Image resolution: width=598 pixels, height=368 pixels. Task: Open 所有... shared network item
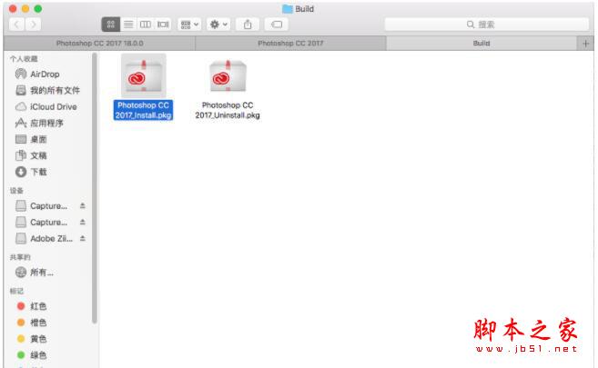pos(35,272)
